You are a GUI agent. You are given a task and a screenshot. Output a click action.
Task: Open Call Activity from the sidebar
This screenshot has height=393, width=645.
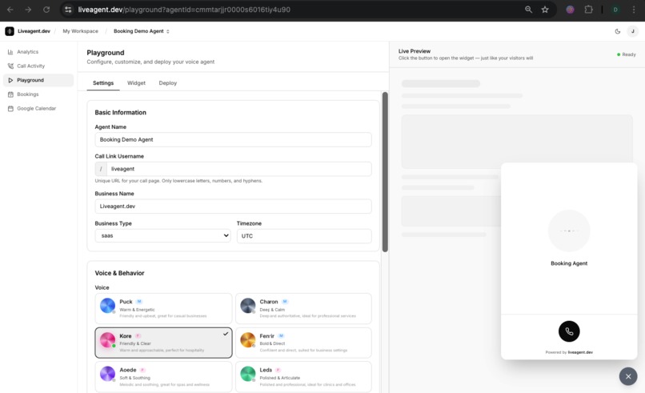[x=38, y=66]
